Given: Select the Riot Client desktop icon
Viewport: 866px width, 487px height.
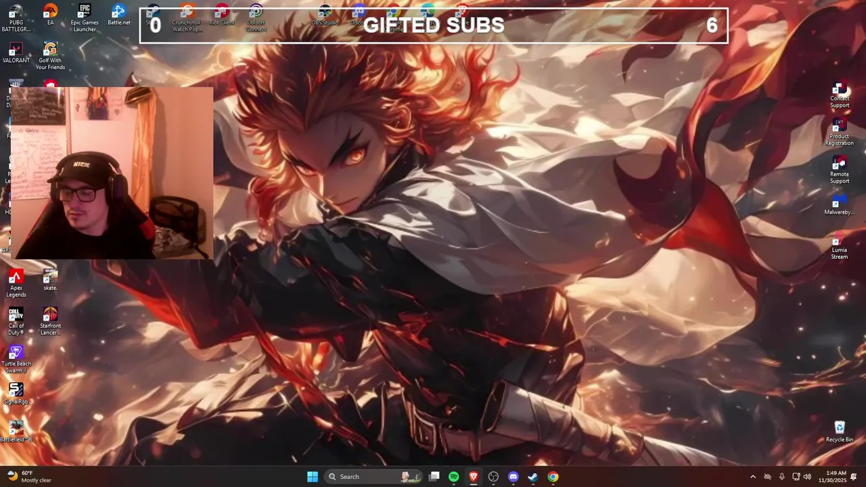Looking at the screenshot, I should click(x=222, y=15).
